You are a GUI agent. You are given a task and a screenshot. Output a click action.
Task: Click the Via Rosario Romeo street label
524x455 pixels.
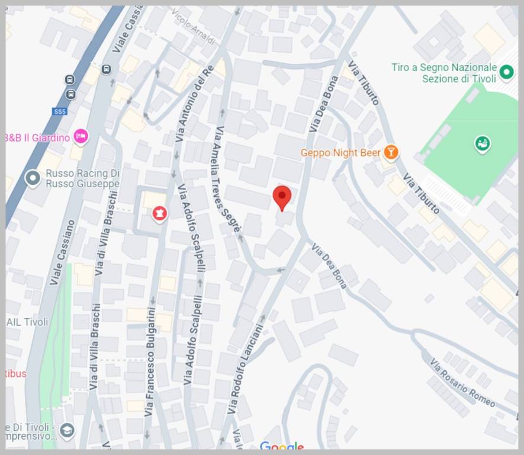click(x=462, y=383)
